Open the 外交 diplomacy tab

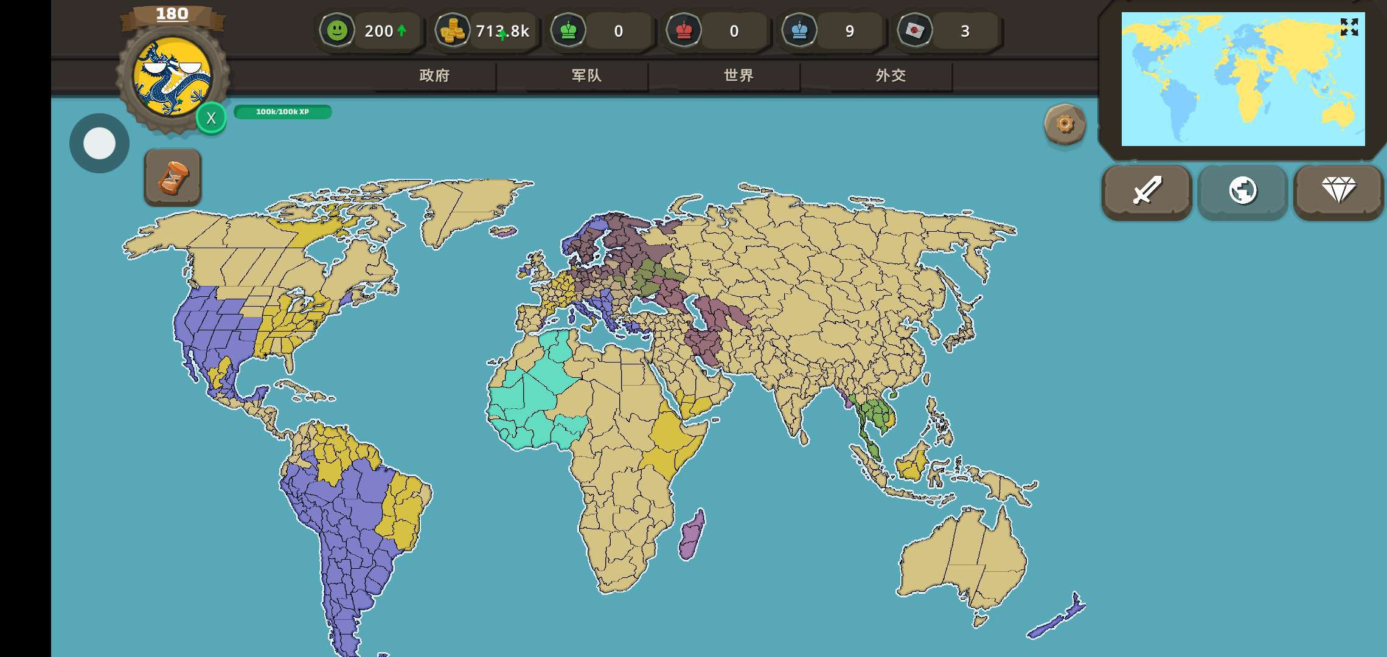(891, 75)
